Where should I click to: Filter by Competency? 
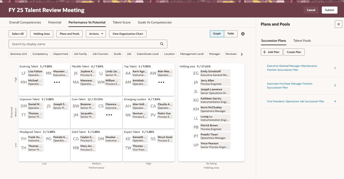40,54
